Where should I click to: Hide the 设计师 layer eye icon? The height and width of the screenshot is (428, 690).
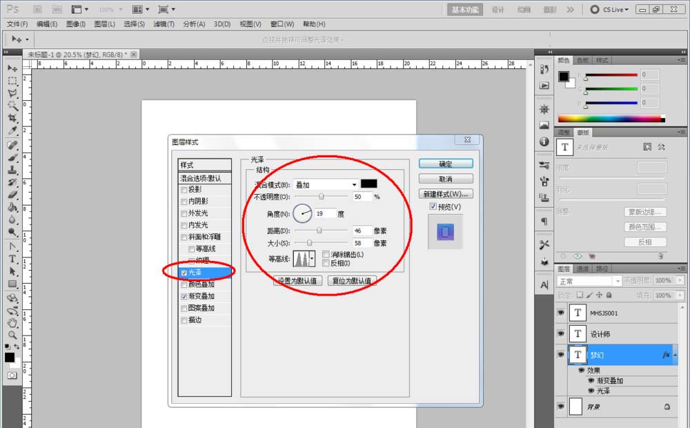[x=560, y=333]
